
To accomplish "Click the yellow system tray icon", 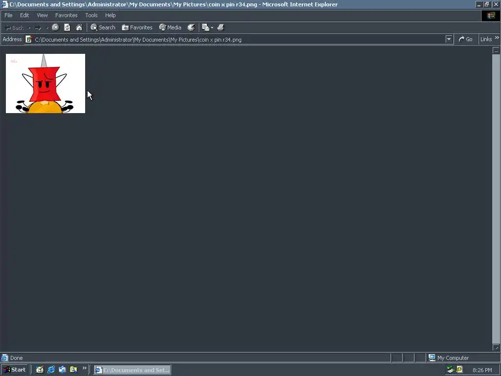I will [459, 370].
